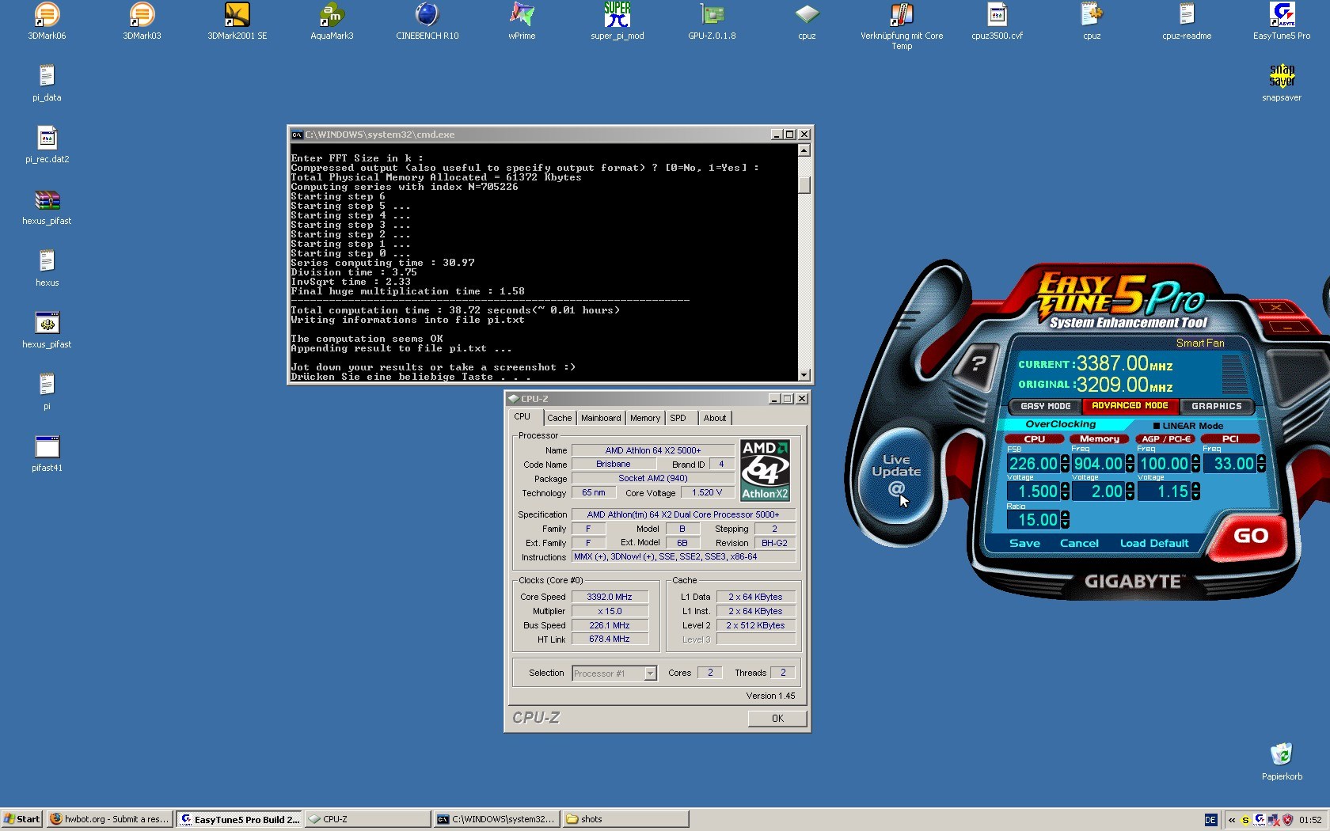Open the snapsaver desktop icon
The height and width of the screenshot is (831, 1330).
(1282, 83)
